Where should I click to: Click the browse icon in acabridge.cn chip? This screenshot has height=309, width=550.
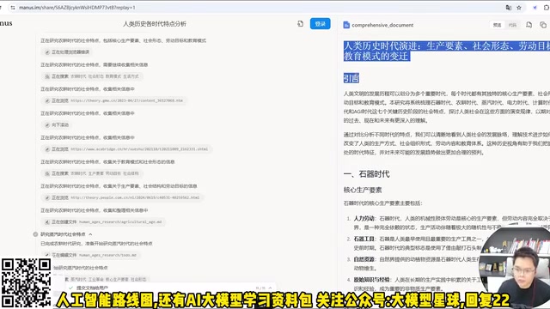pyautogui.click(x=47, y=149)
